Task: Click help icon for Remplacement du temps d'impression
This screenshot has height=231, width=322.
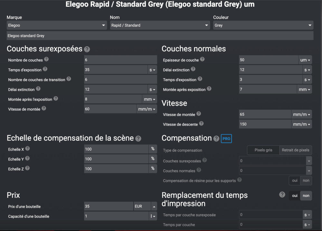Action: click(x=282, y=195)
